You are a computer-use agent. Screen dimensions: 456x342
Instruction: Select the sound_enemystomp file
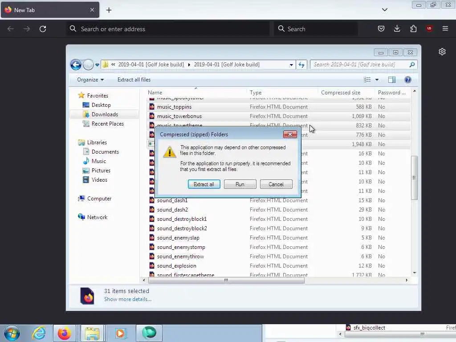click(181, 247)
